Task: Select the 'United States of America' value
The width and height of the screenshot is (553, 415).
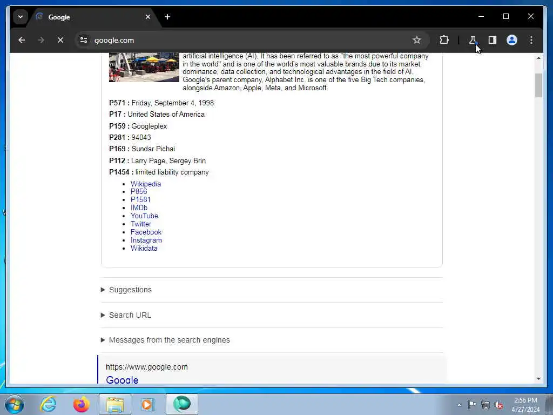Action: [166, 115]
